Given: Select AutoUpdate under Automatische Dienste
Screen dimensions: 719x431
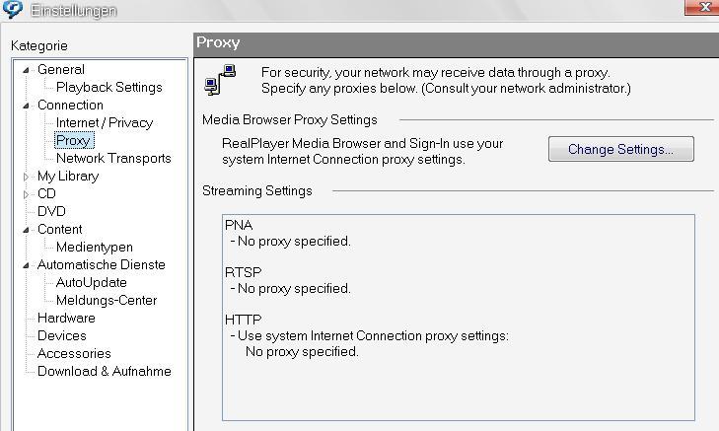Looking at the screenshot, I should click(x=92, y=282).
